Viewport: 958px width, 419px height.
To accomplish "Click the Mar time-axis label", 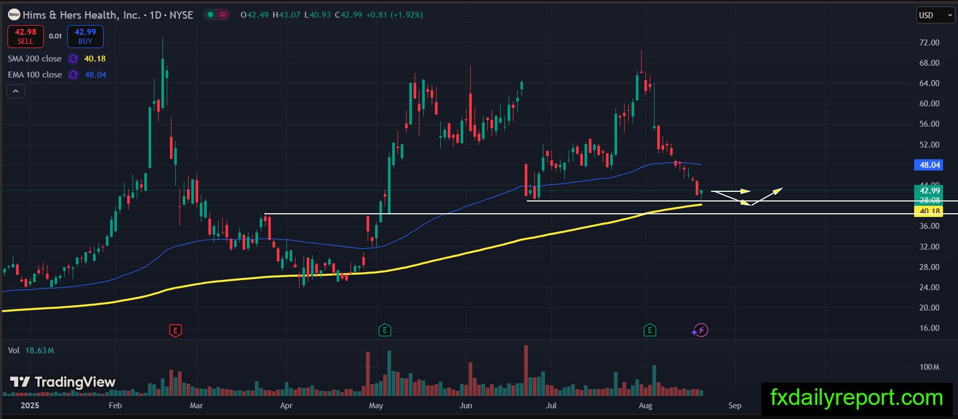I will click(x=197, y=406).
